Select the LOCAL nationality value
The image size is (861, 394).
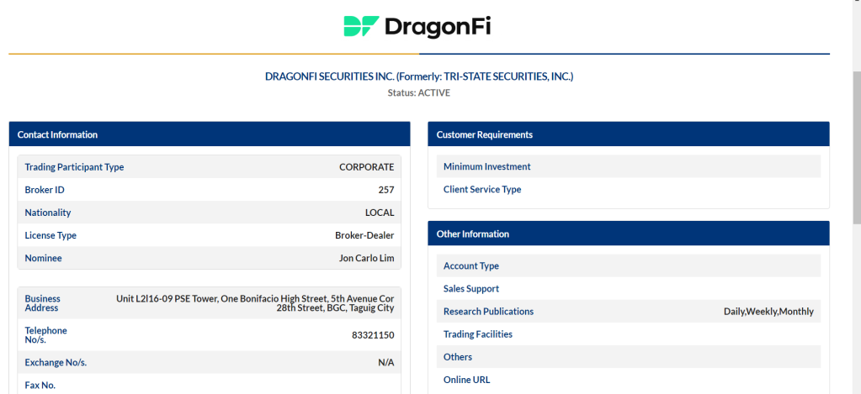(x=380, y=213)
